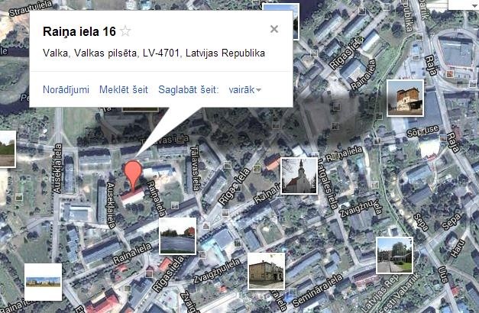Image resolution: width=479 pixels, height=313 pixels.
Task: Open the park trees photo near Sepa
Action: [x=394, y=255]
